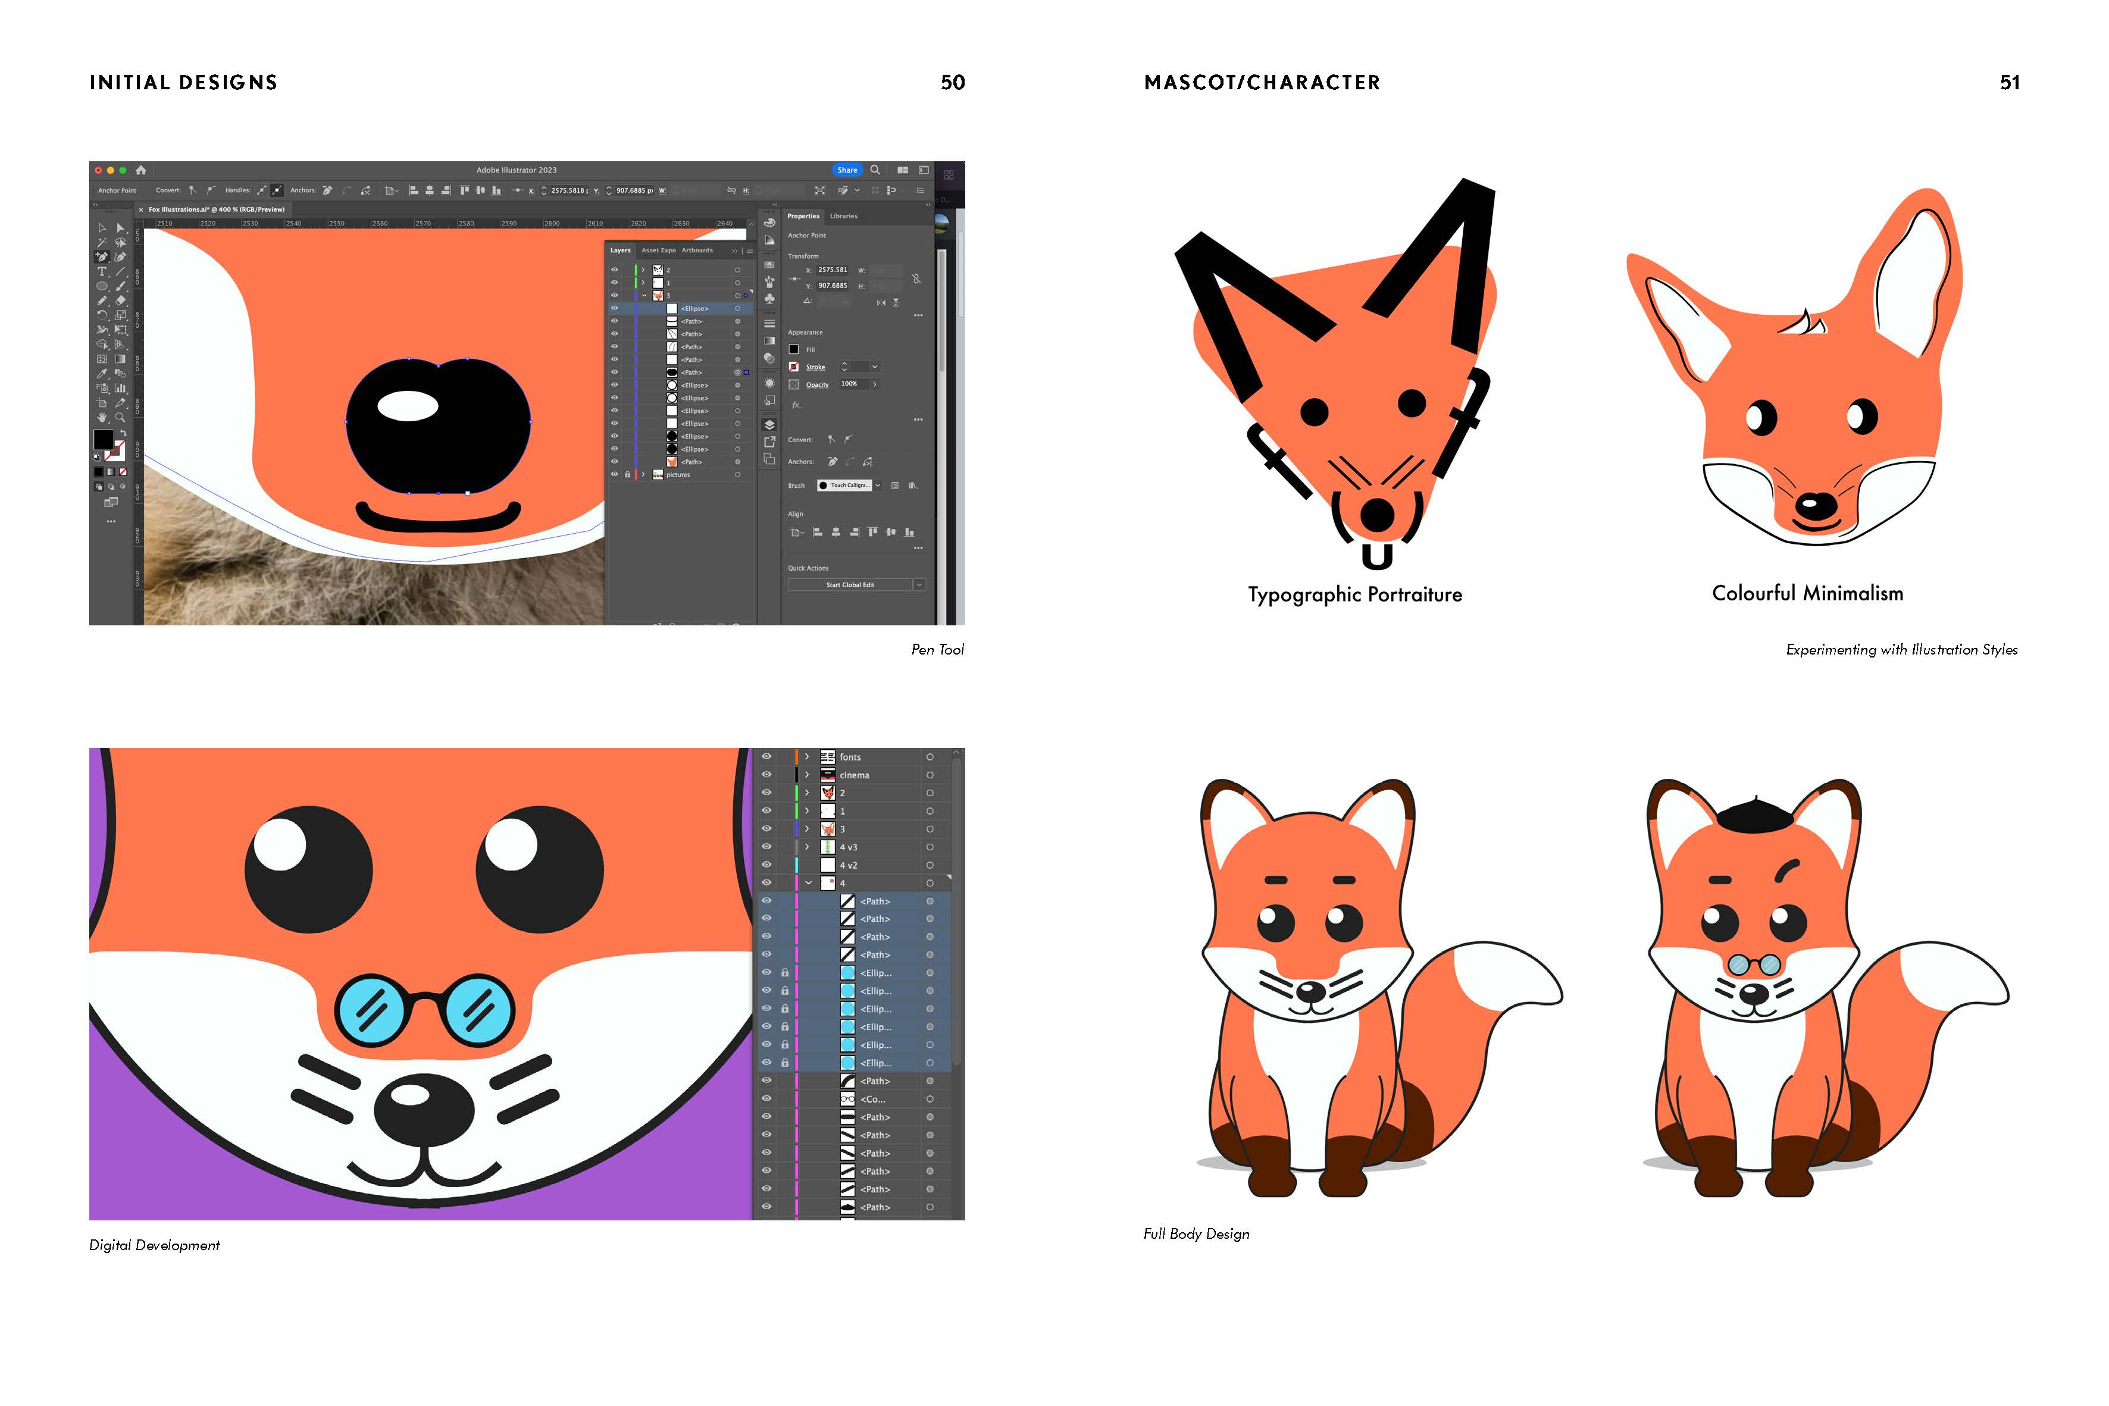Click the Home icon in title bar
Image resolution: width=2109 pixels, height=1406 pixels.
[x=141, y=170]
